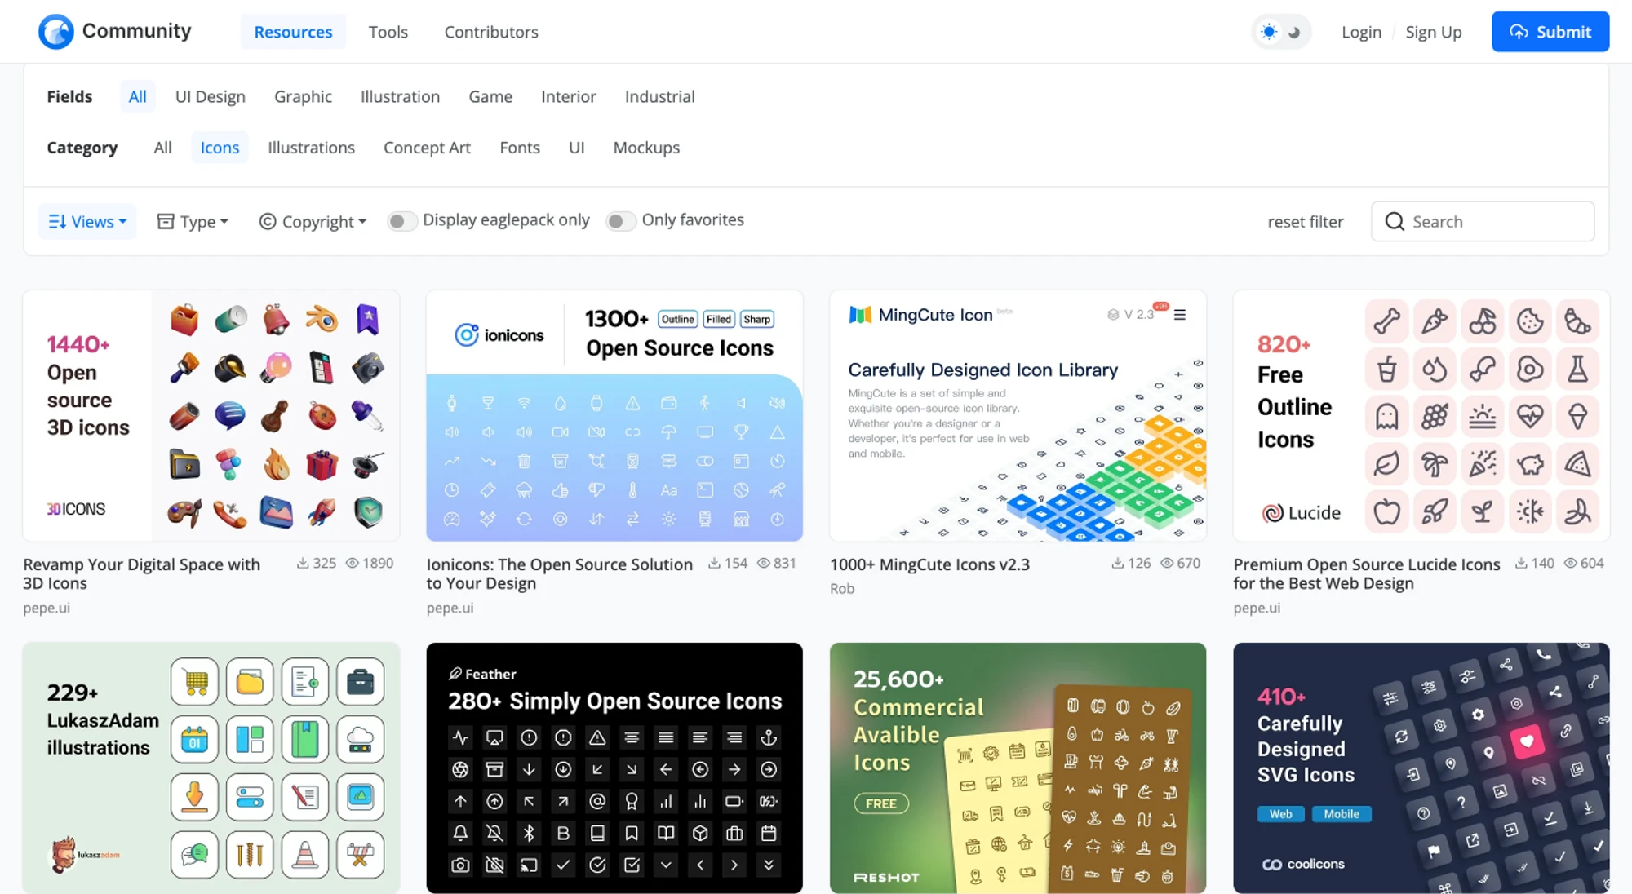Open the Copyright filter dropdown
1632x894 pixels.
point(313,222)
